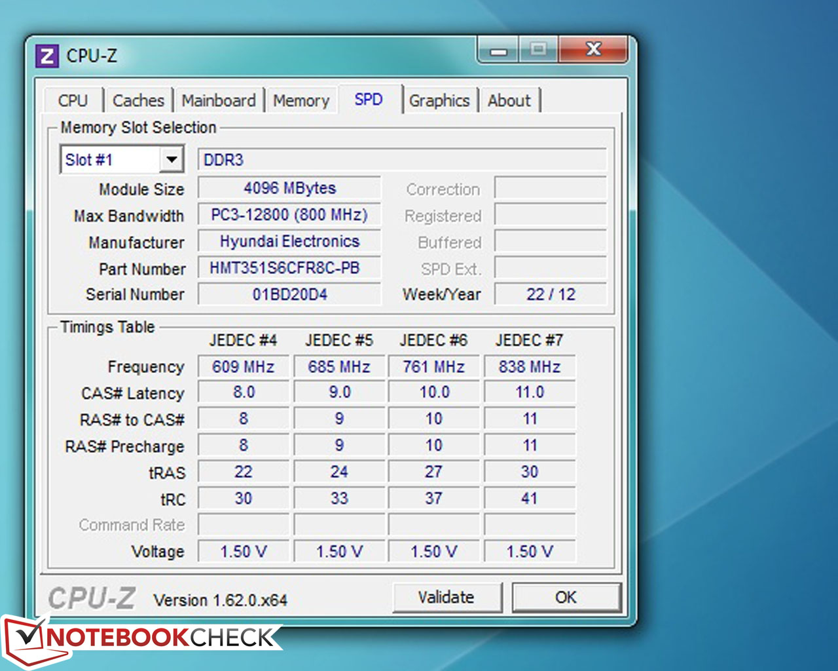The width and height of the screenshot is (838, 671).
Task: Click the empty JEDEC #4 Command Rate field
Action: point(243,524)
